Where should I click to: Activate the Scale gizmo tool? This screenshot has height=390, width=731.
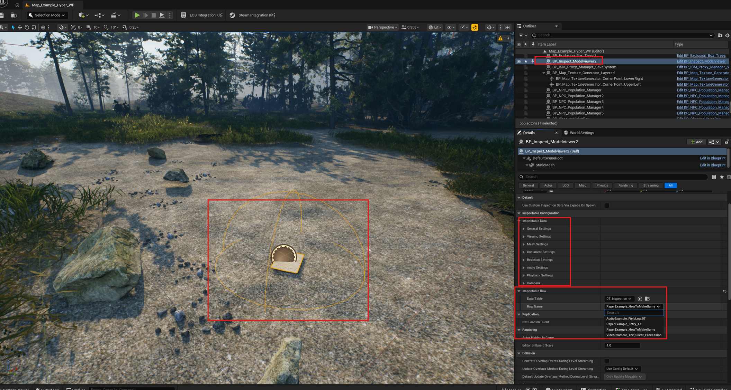point(34,27)
